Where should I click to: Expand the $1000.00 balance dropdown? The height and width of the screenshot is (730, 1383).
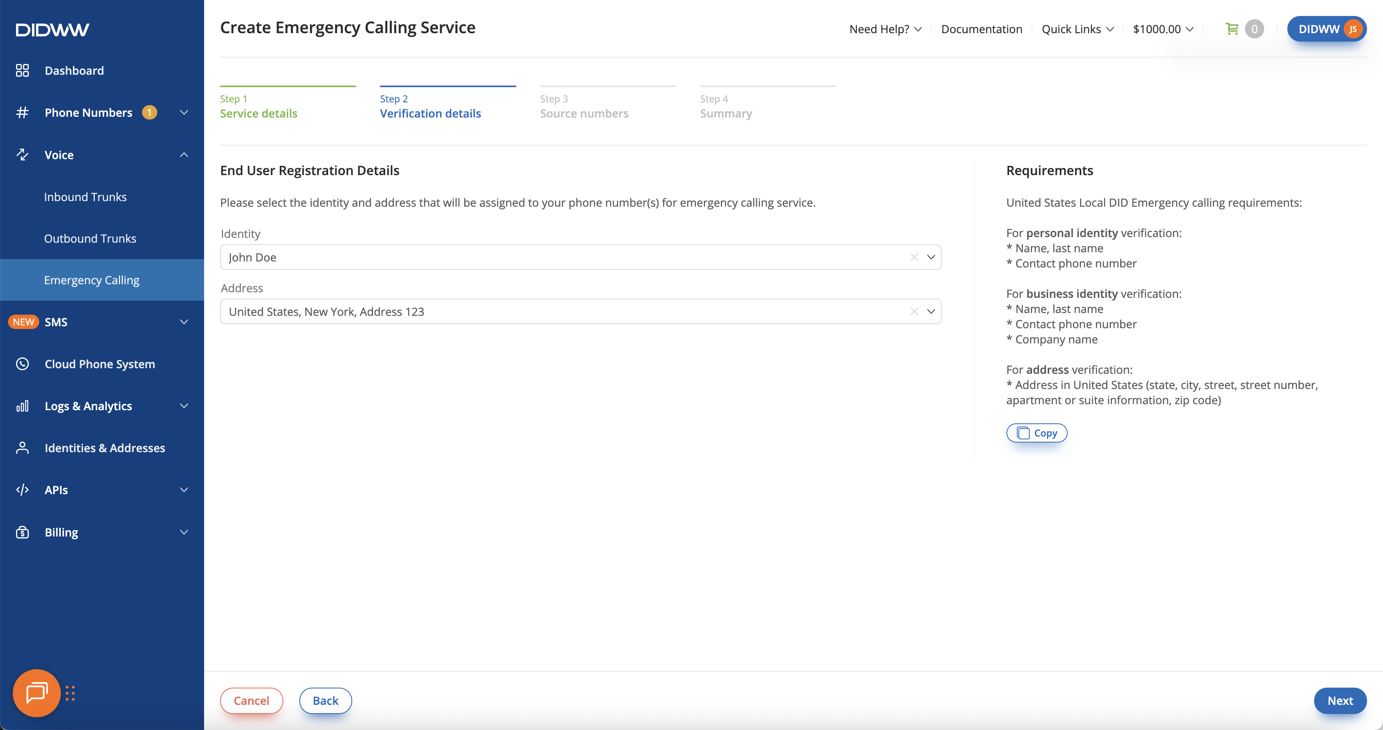pyautogui.click(x=1163, y=29)
